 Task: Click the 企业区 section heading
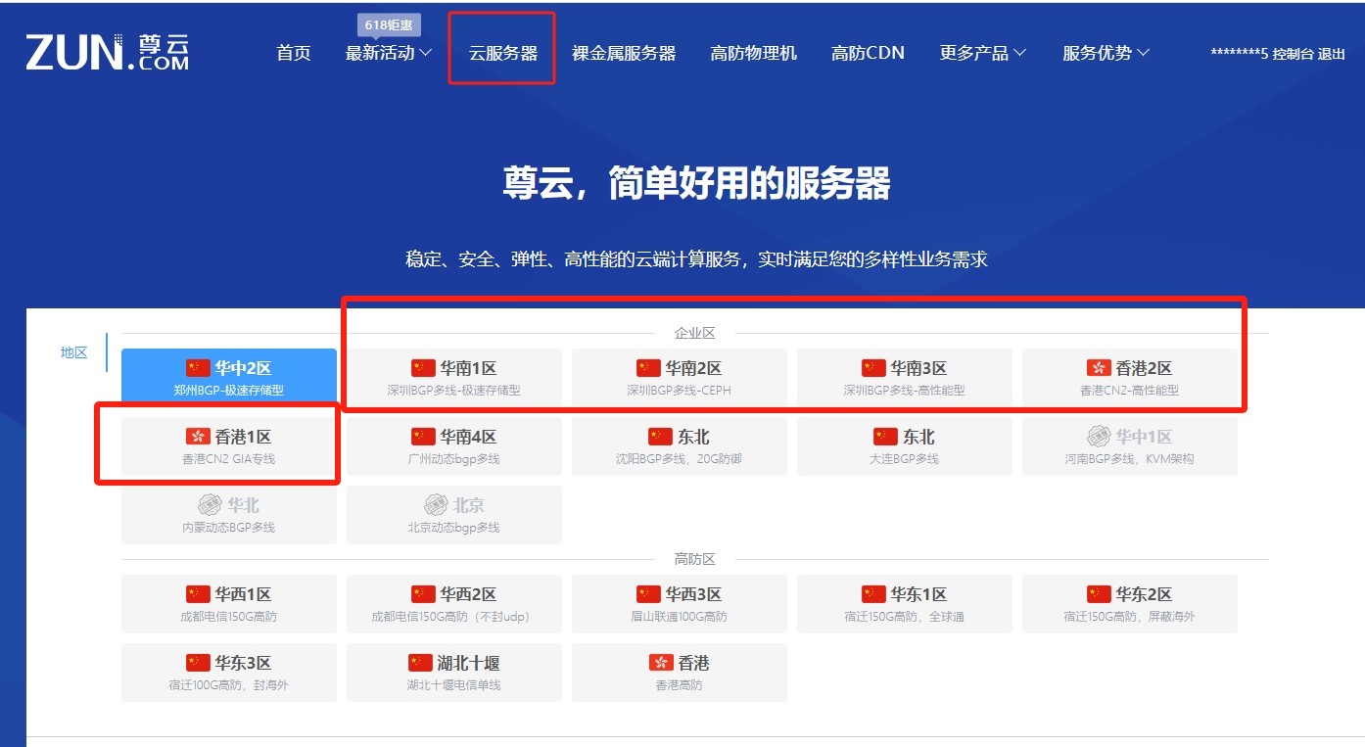[695, 333]
